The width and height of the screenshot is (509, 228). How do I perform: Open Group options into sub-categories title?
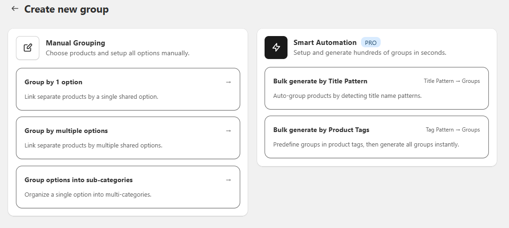click(x=78, y=180)
